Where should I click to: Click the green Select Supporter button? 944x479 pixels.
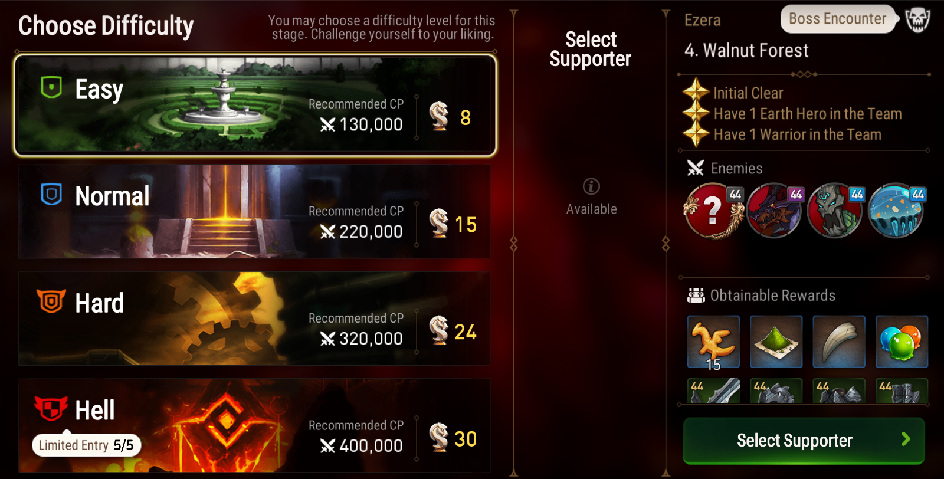[804, 440]
